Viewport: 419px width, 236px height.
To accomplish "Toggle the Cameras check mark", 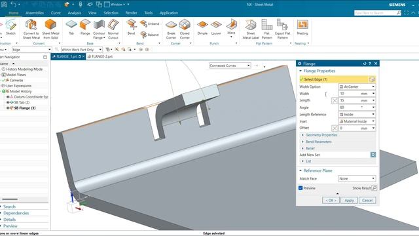I will 3,80.
